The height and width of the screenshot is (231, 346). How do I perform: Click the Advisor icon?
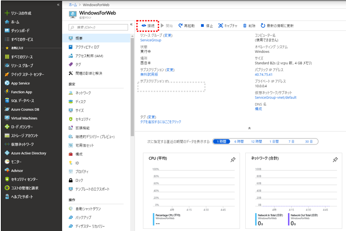[7, 170]
